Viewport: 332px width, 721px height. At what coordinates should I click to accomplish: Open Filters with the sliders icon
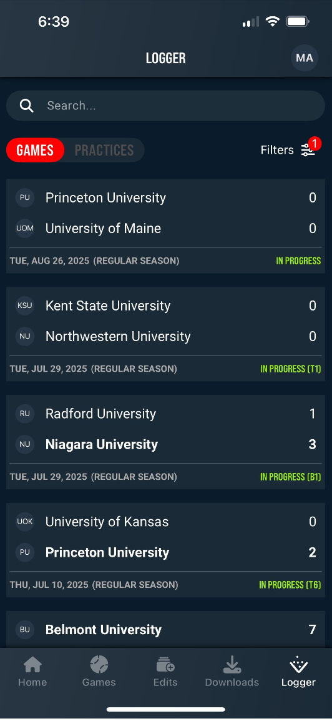click(x=290, y=149)
